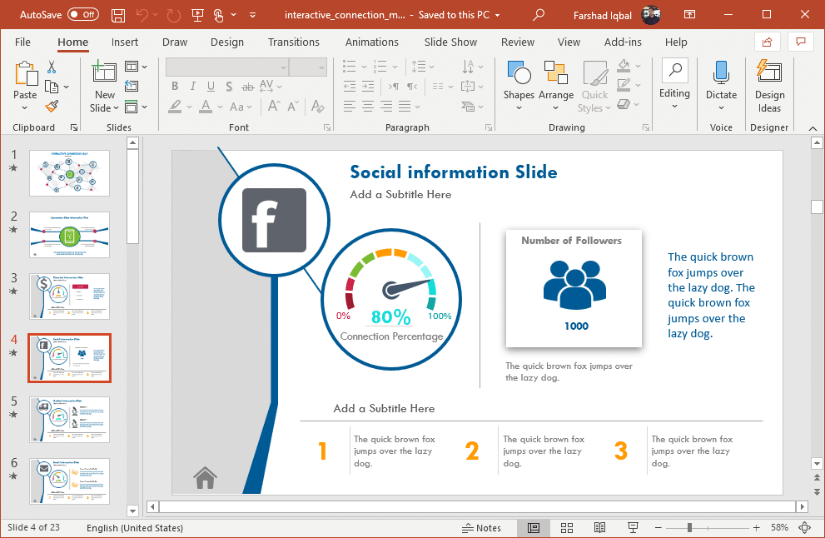Toggle the AutoSave switch
This screenshot has height=538, width=825.
(x=82, y=15)
